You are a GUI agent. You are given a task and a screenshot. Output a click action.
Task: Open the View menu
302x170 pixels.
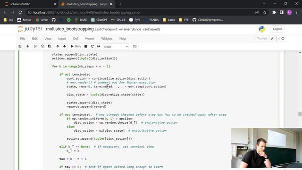tap(48, 39)
